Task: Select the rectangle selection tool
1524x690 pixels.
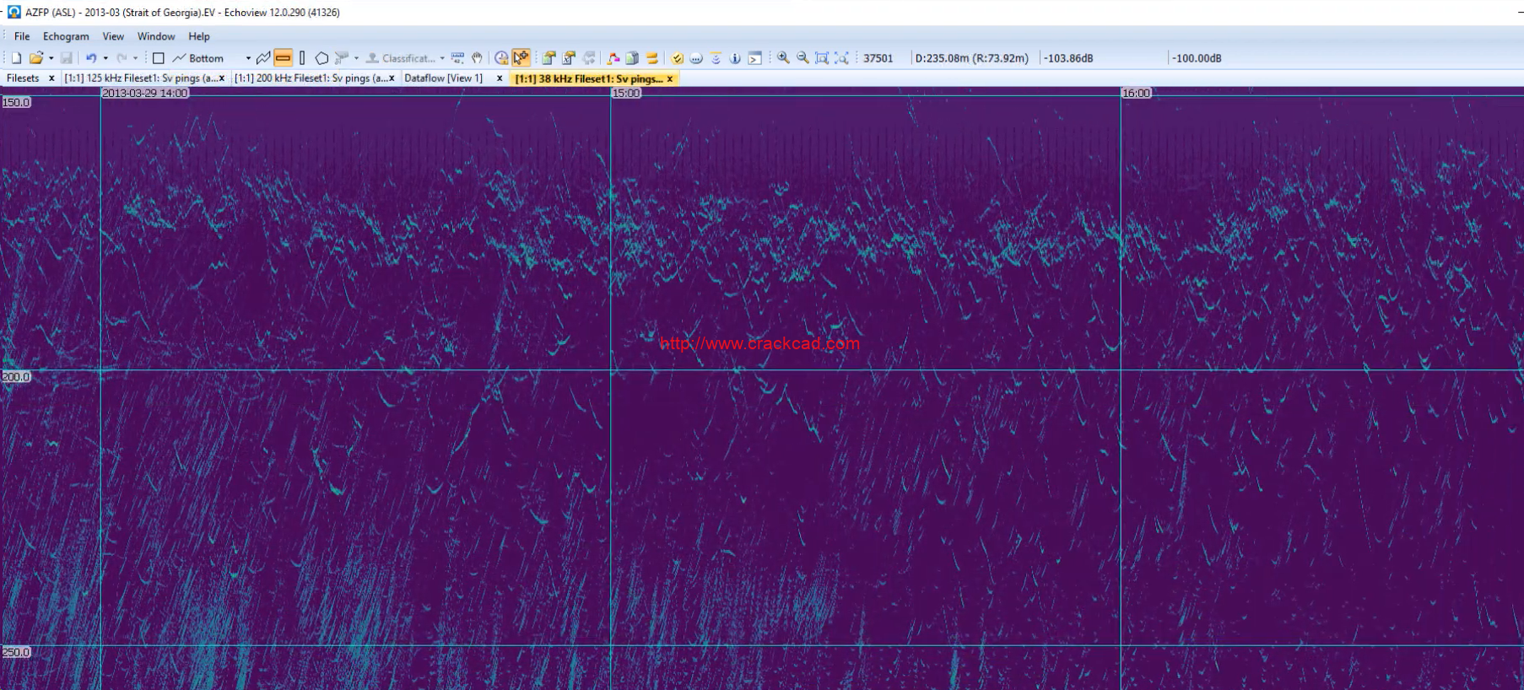Action: point(158,58)
